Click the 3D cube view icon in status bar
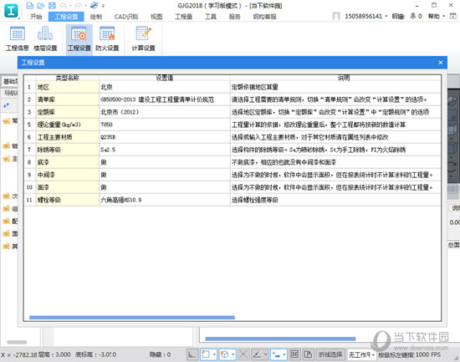460x362 pixels. coord(224,354)
